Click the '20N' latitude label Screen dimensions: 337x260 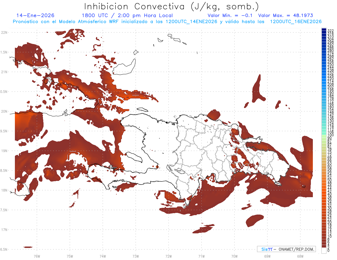(x=4, y=111)
